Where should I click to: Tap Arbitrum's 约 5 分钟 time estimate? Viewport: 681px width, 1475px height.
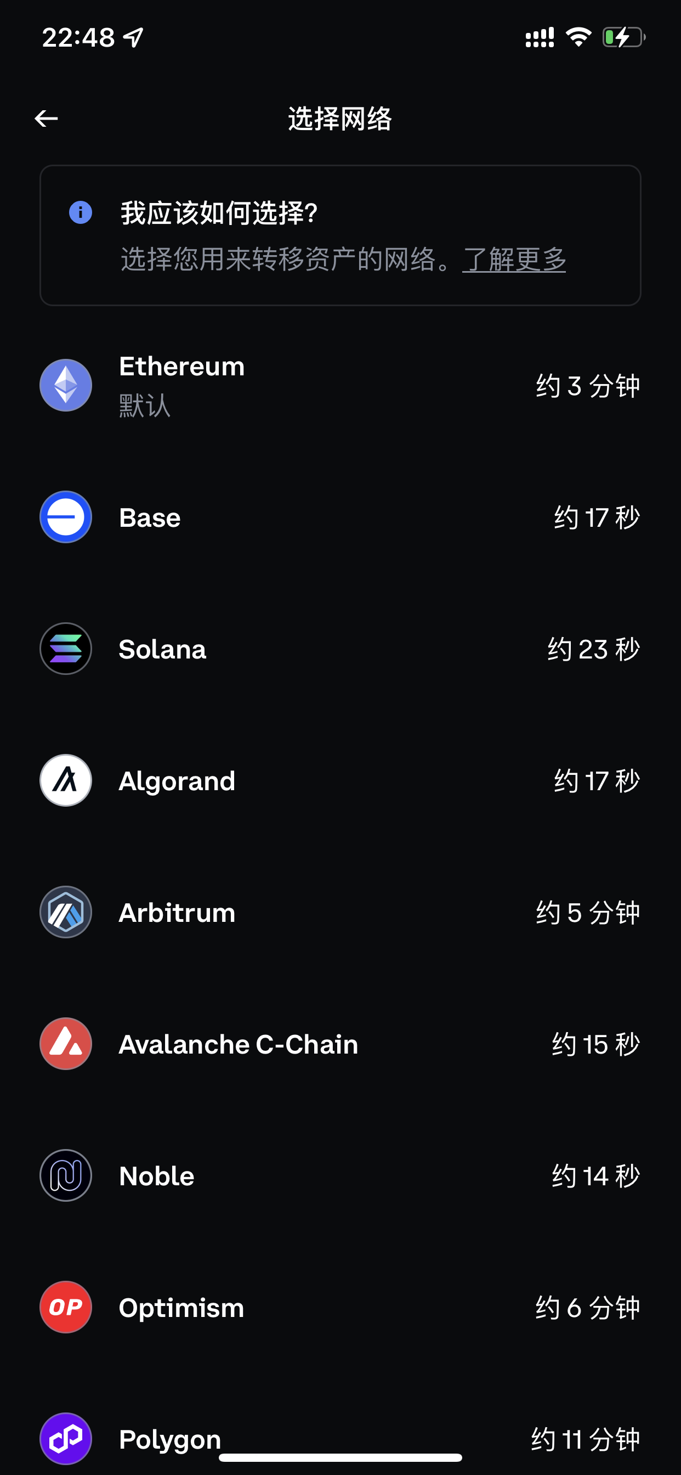pyautogui.click(x=588, y=913)
